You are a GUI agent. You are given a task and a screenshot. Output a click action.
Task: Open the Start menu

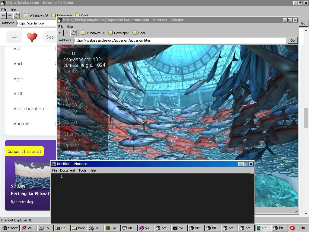pyautogui.click(x=10, y=228)
